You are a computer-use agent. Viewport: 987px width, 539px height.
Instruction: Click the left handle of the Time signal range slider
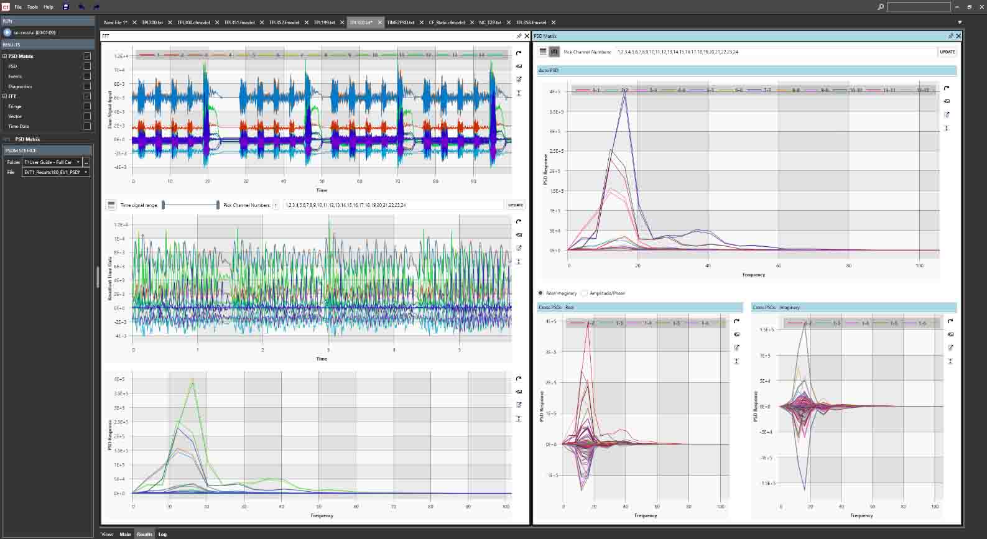coord(163,205)
